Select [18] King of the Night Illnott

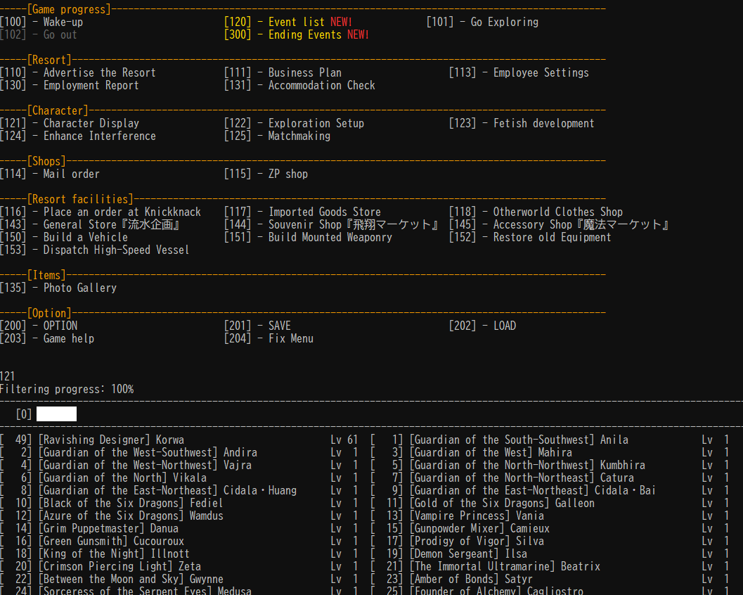pos(179,554)
